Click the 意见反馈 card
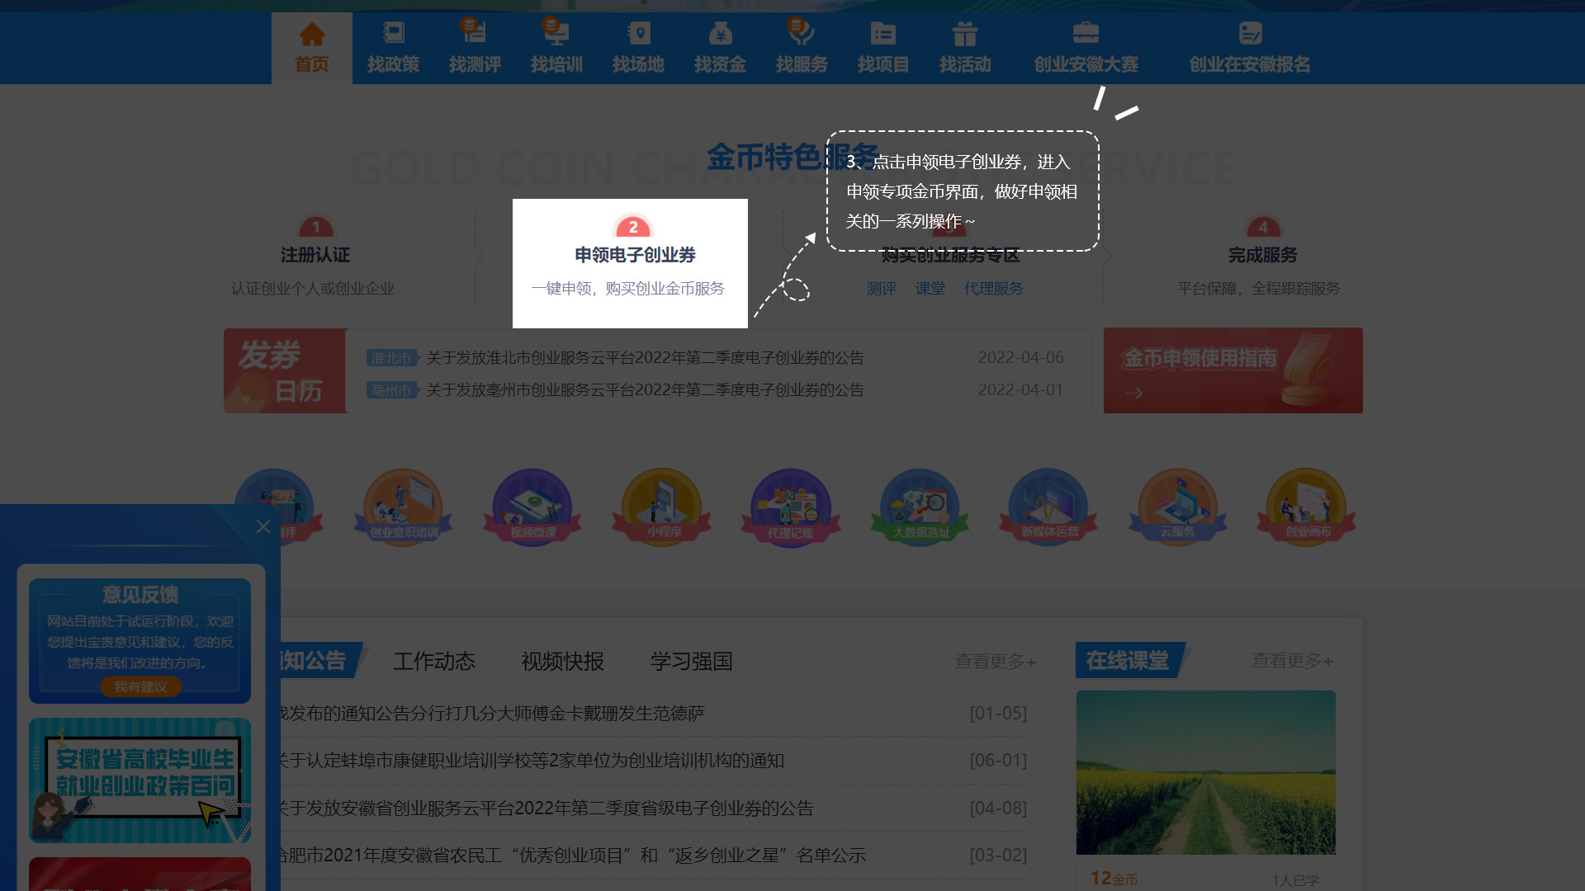 (140, 640)
